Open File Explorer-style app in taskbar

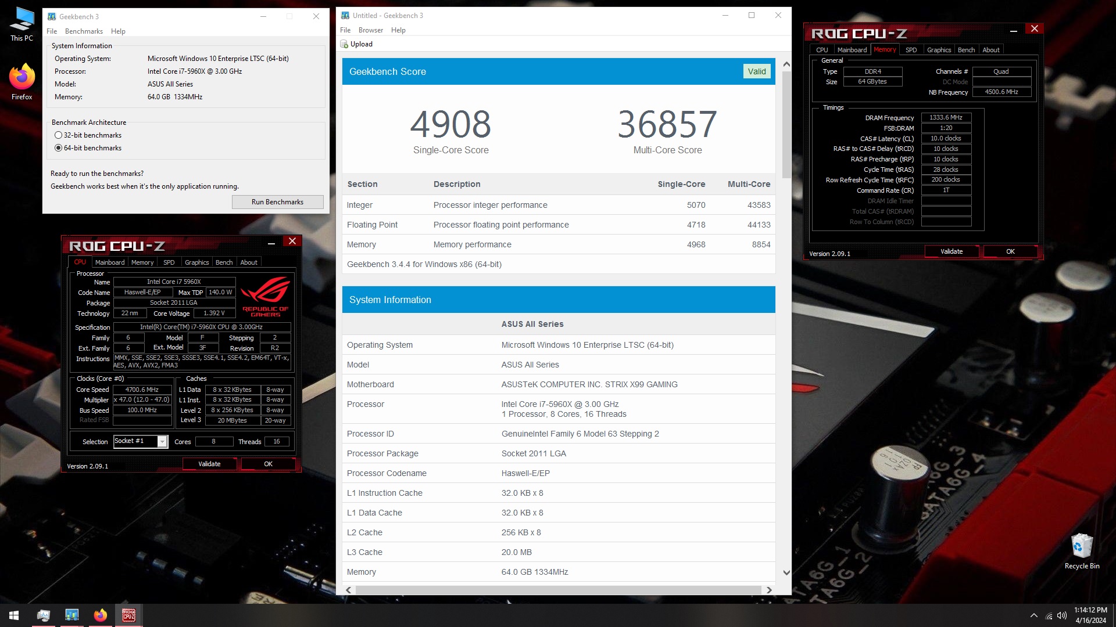tap(43, 615)
